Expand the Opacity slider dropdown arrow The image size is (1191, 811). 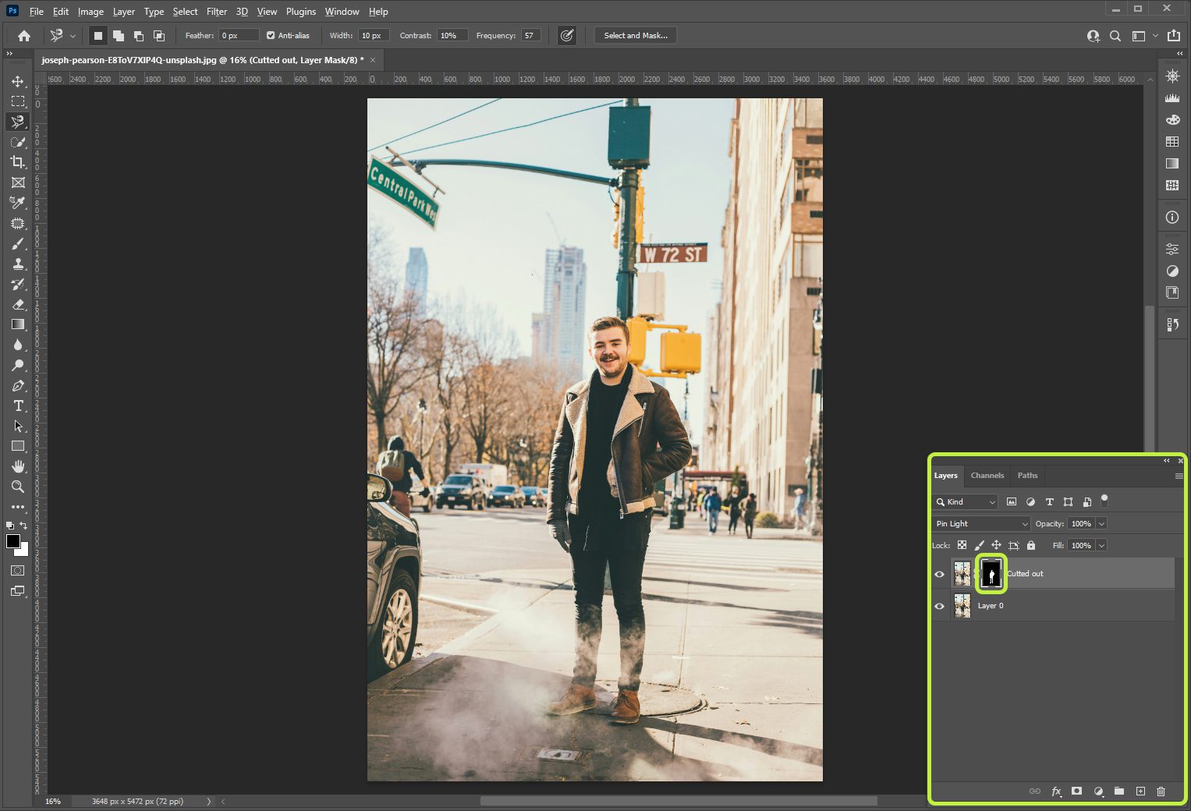click(x=1102, y=524)
